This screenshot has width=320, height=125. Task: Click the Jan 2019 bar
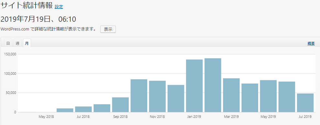(x=194, y=86)
